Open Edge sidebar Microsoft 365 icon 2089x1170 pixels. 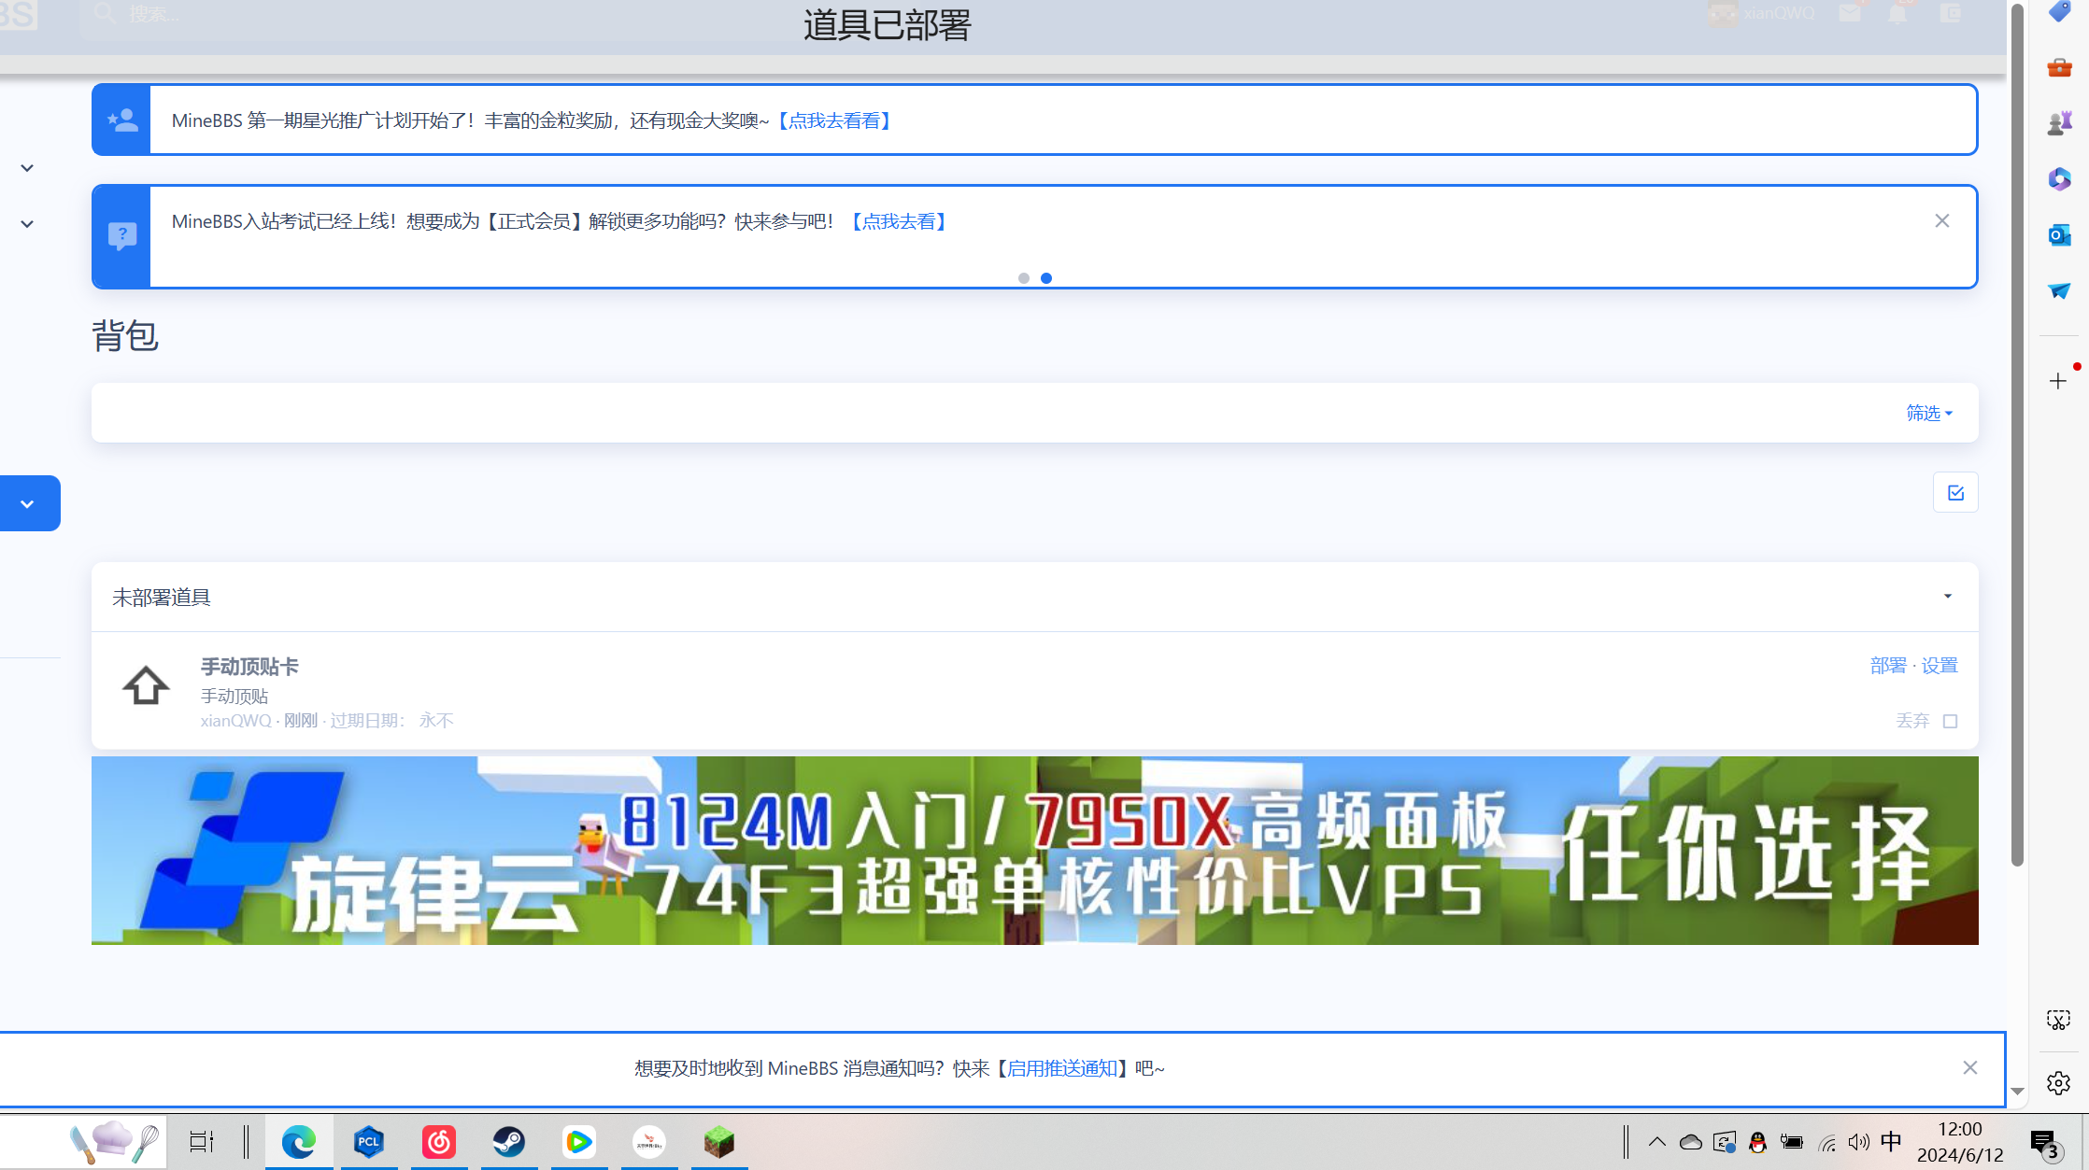(2059, 179)
